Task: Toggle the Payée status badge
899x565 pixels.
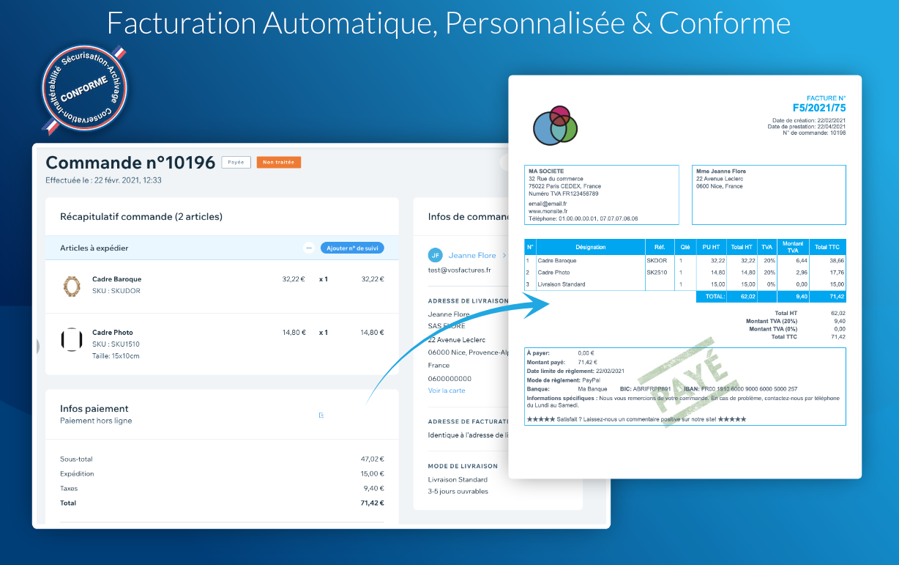Action: (x=236, y=162)
